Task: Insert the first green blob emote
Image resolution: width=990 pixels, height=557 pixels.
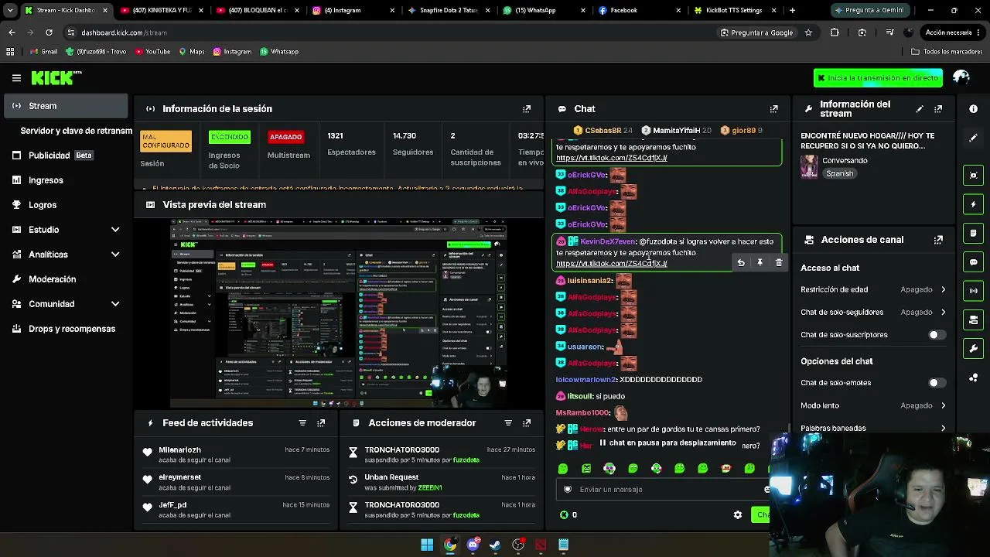Action: click(x=563, y=468)
